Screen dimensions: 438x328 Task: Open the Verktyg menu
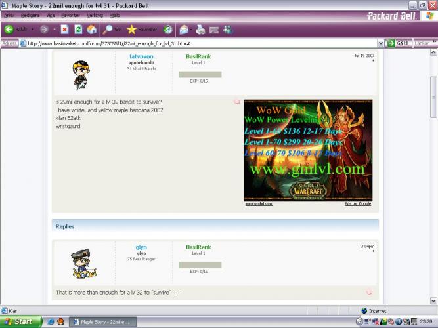pyautogui.click(x=95, y=16)
